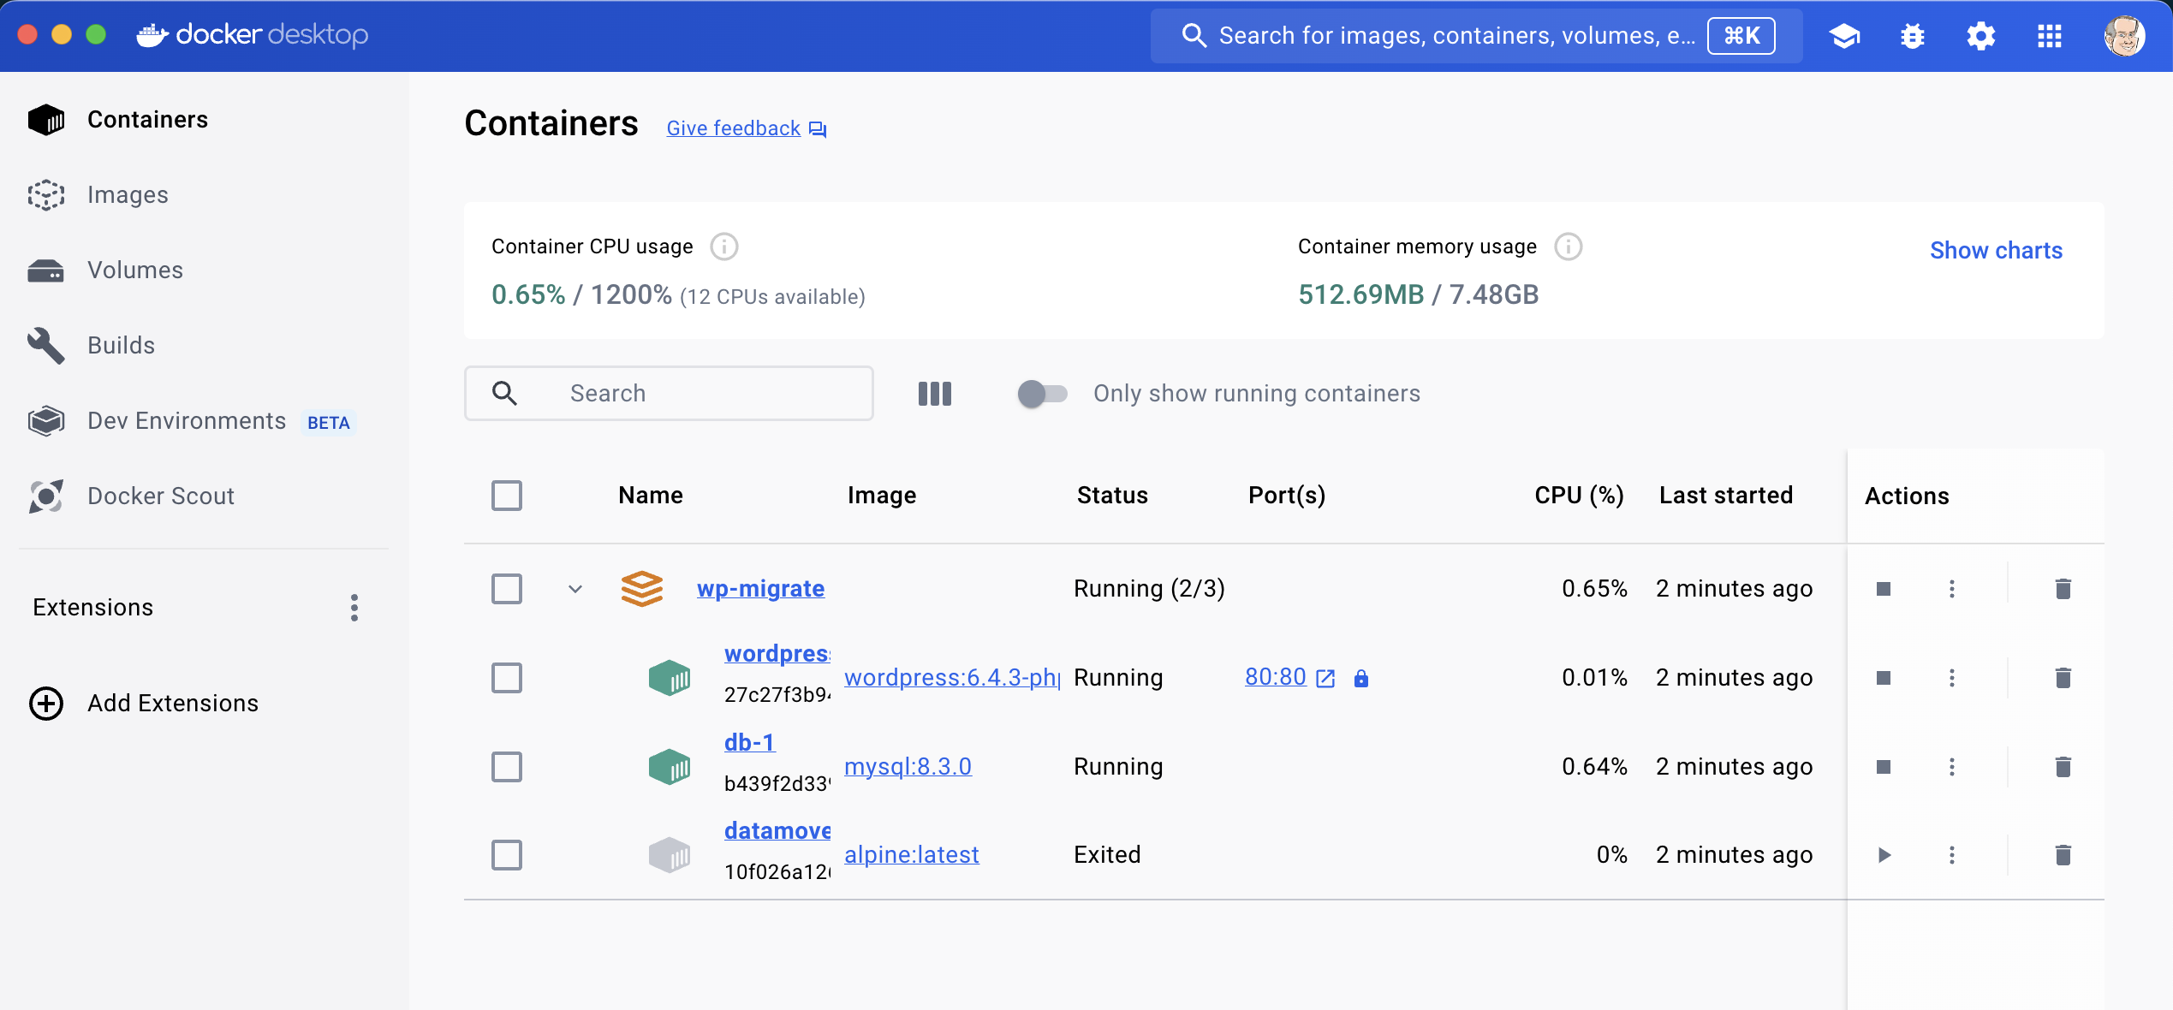Viewport: 2173px width, 1010px height.
Task: Stop the wp-migrate container stack
Action: click(1884, 588)
